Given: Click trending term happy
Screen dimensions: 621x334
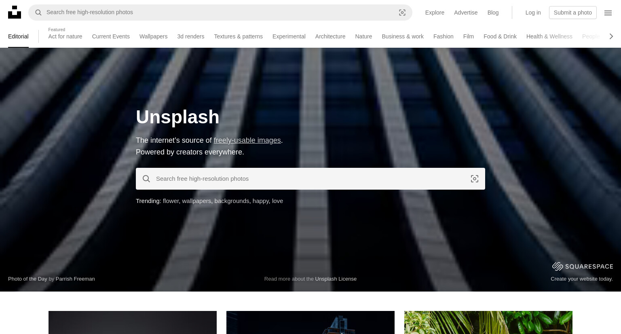Looking at the screenshot, I should tap(260, 201).
